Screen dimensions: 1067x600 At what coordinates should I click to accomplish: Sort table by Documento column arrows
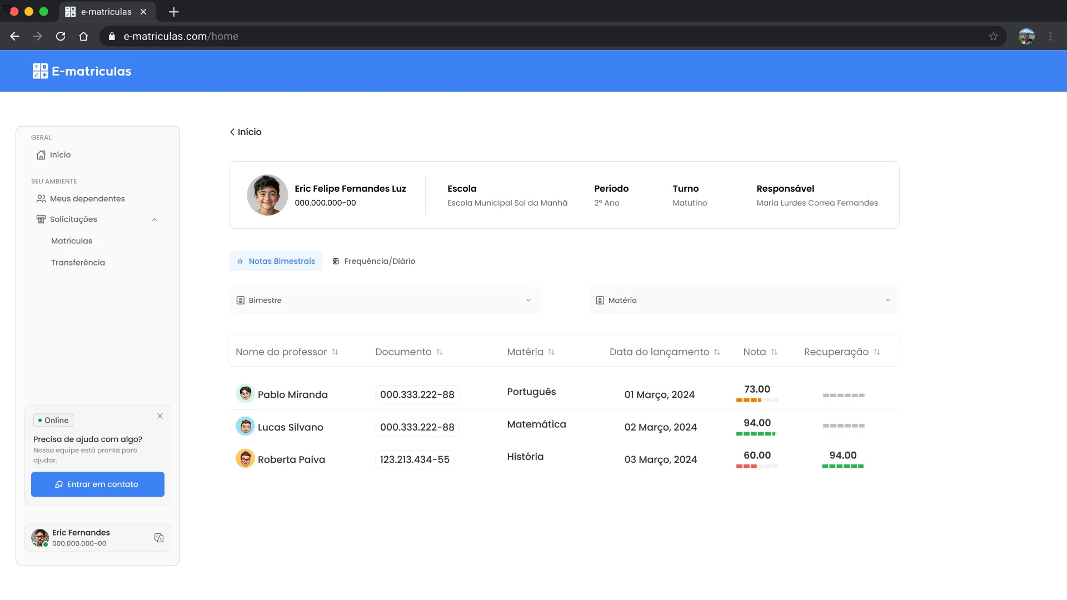pos(440,352)
